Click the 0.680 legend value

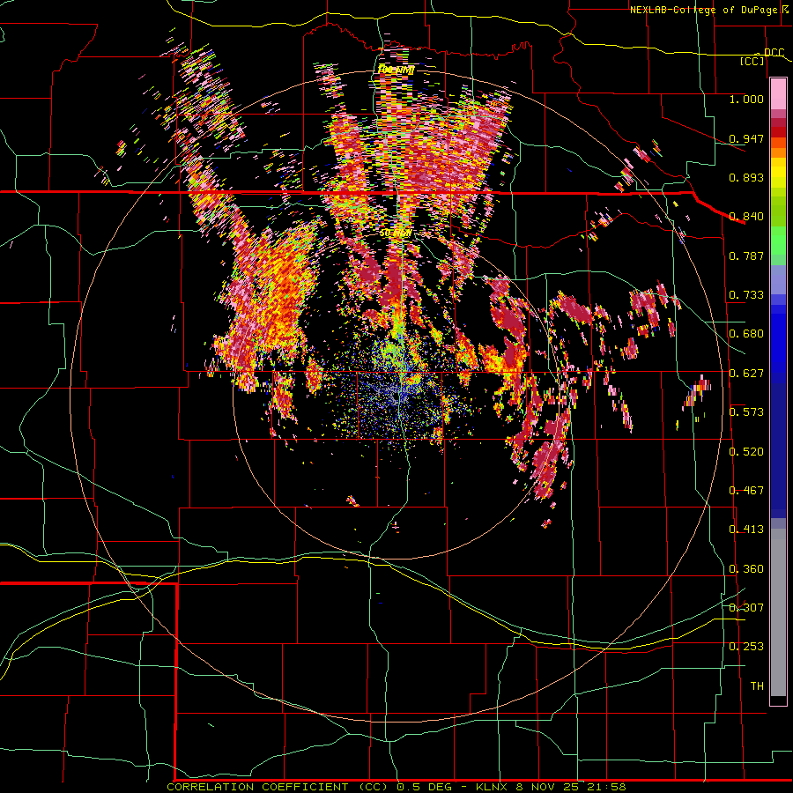(746, 334)
